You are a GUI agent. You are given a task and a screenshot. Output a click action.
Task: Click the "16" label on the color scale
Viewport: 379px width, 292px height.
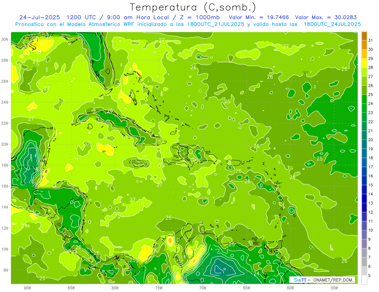[370, 176]
